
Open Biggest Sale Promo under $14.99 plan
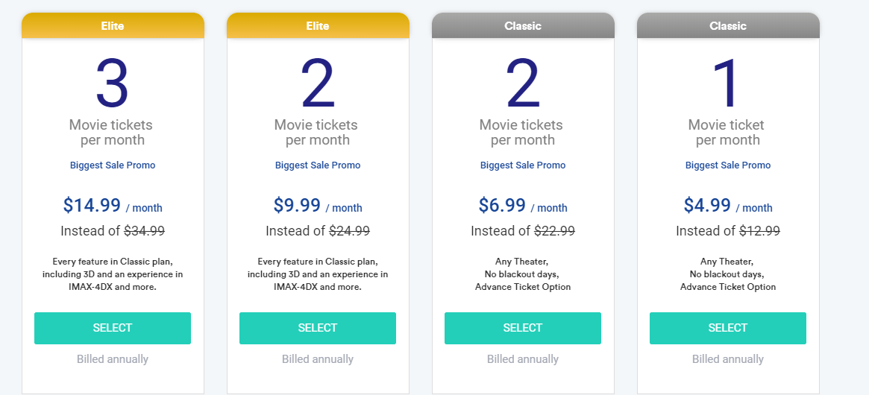(x=113, y=165)
